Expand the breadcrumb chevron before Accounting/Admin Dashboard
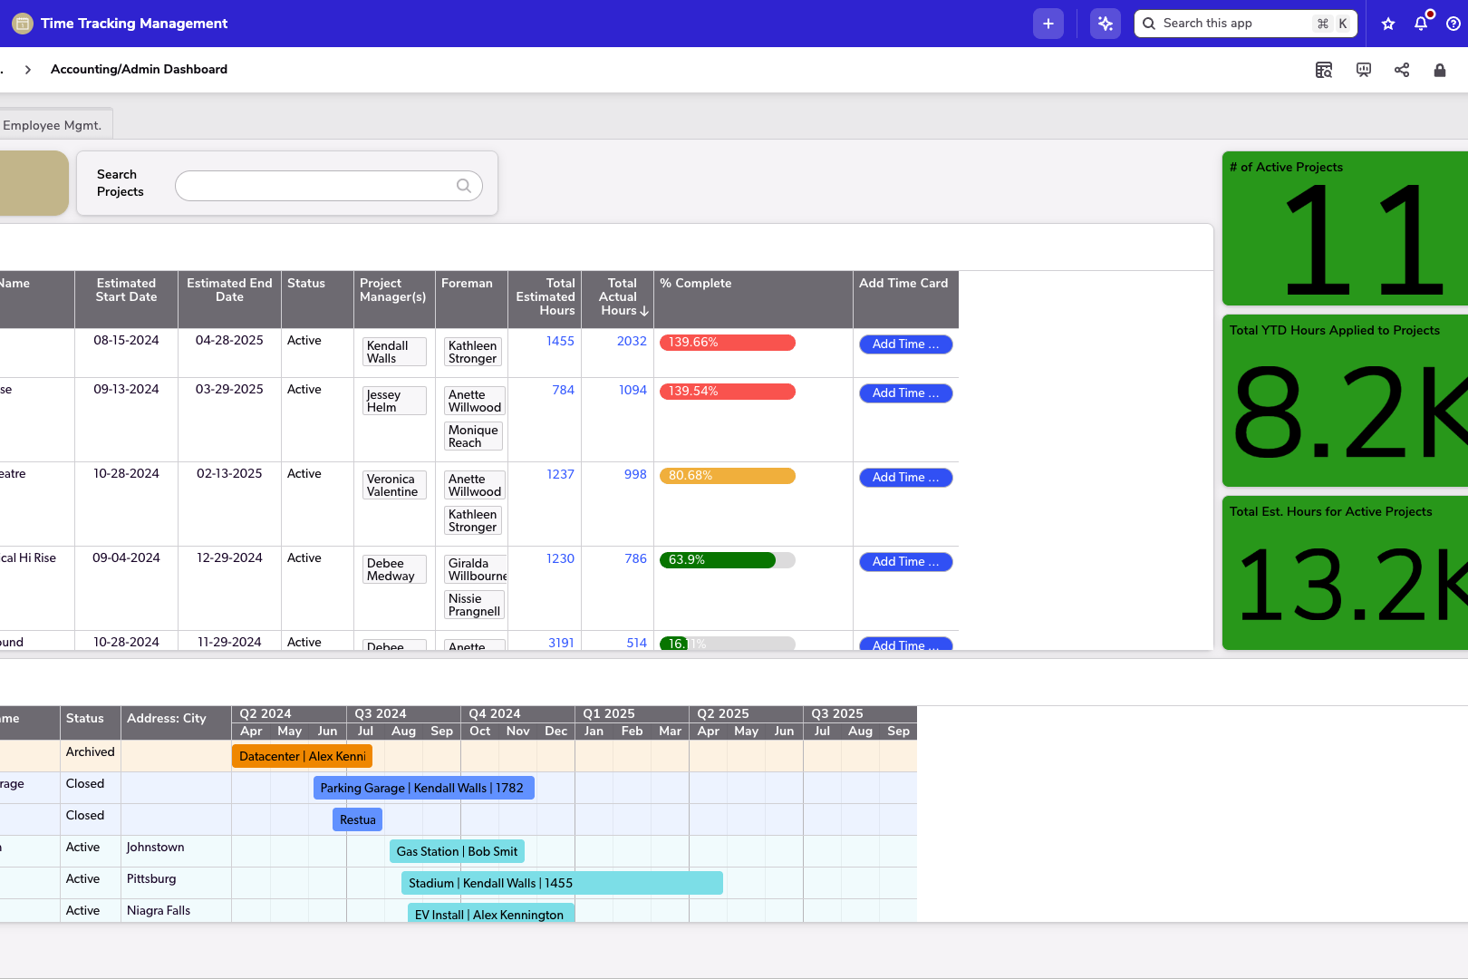1468x979 pixels. point(28,68)
